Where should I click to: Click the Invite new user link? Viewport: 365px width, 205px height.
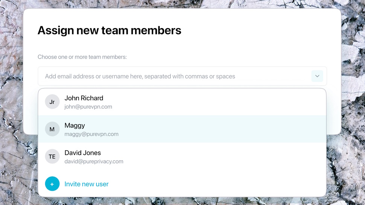tap(87, 184)
